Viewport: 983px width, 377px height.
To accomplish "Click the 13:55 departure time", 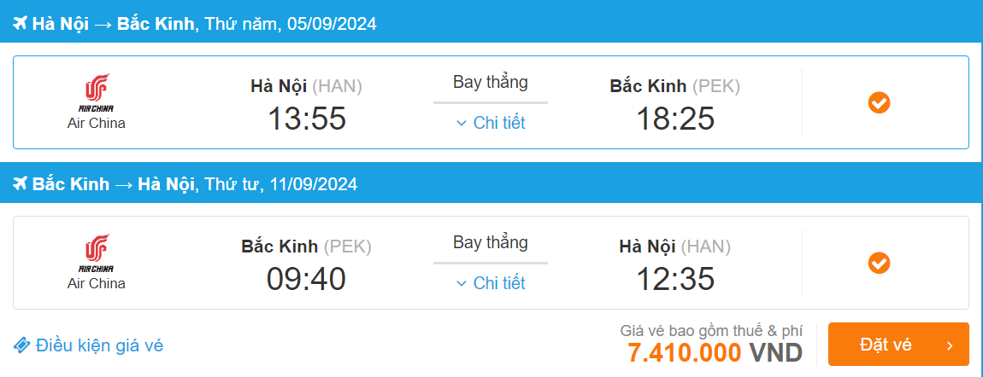I will 307,119.
